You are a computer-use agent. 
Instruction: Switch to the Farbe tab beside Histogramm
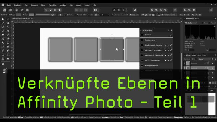(x=197, y=18)
